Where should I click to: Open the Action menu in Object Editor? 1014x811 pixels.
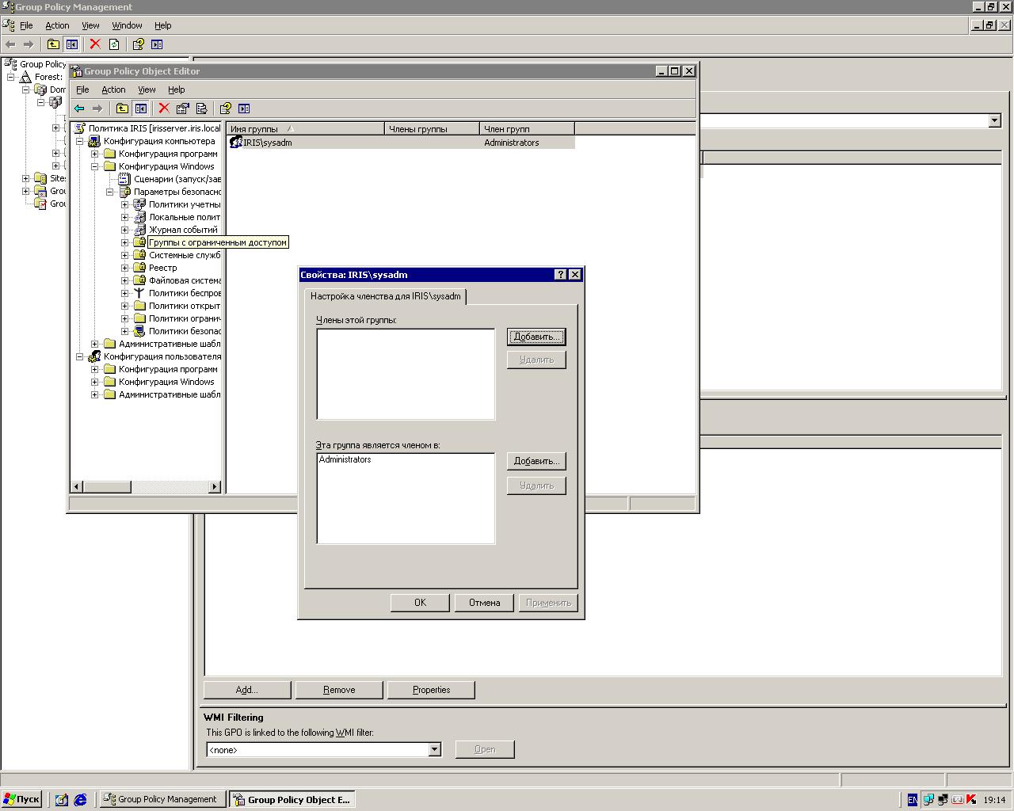tap(113, 89)
